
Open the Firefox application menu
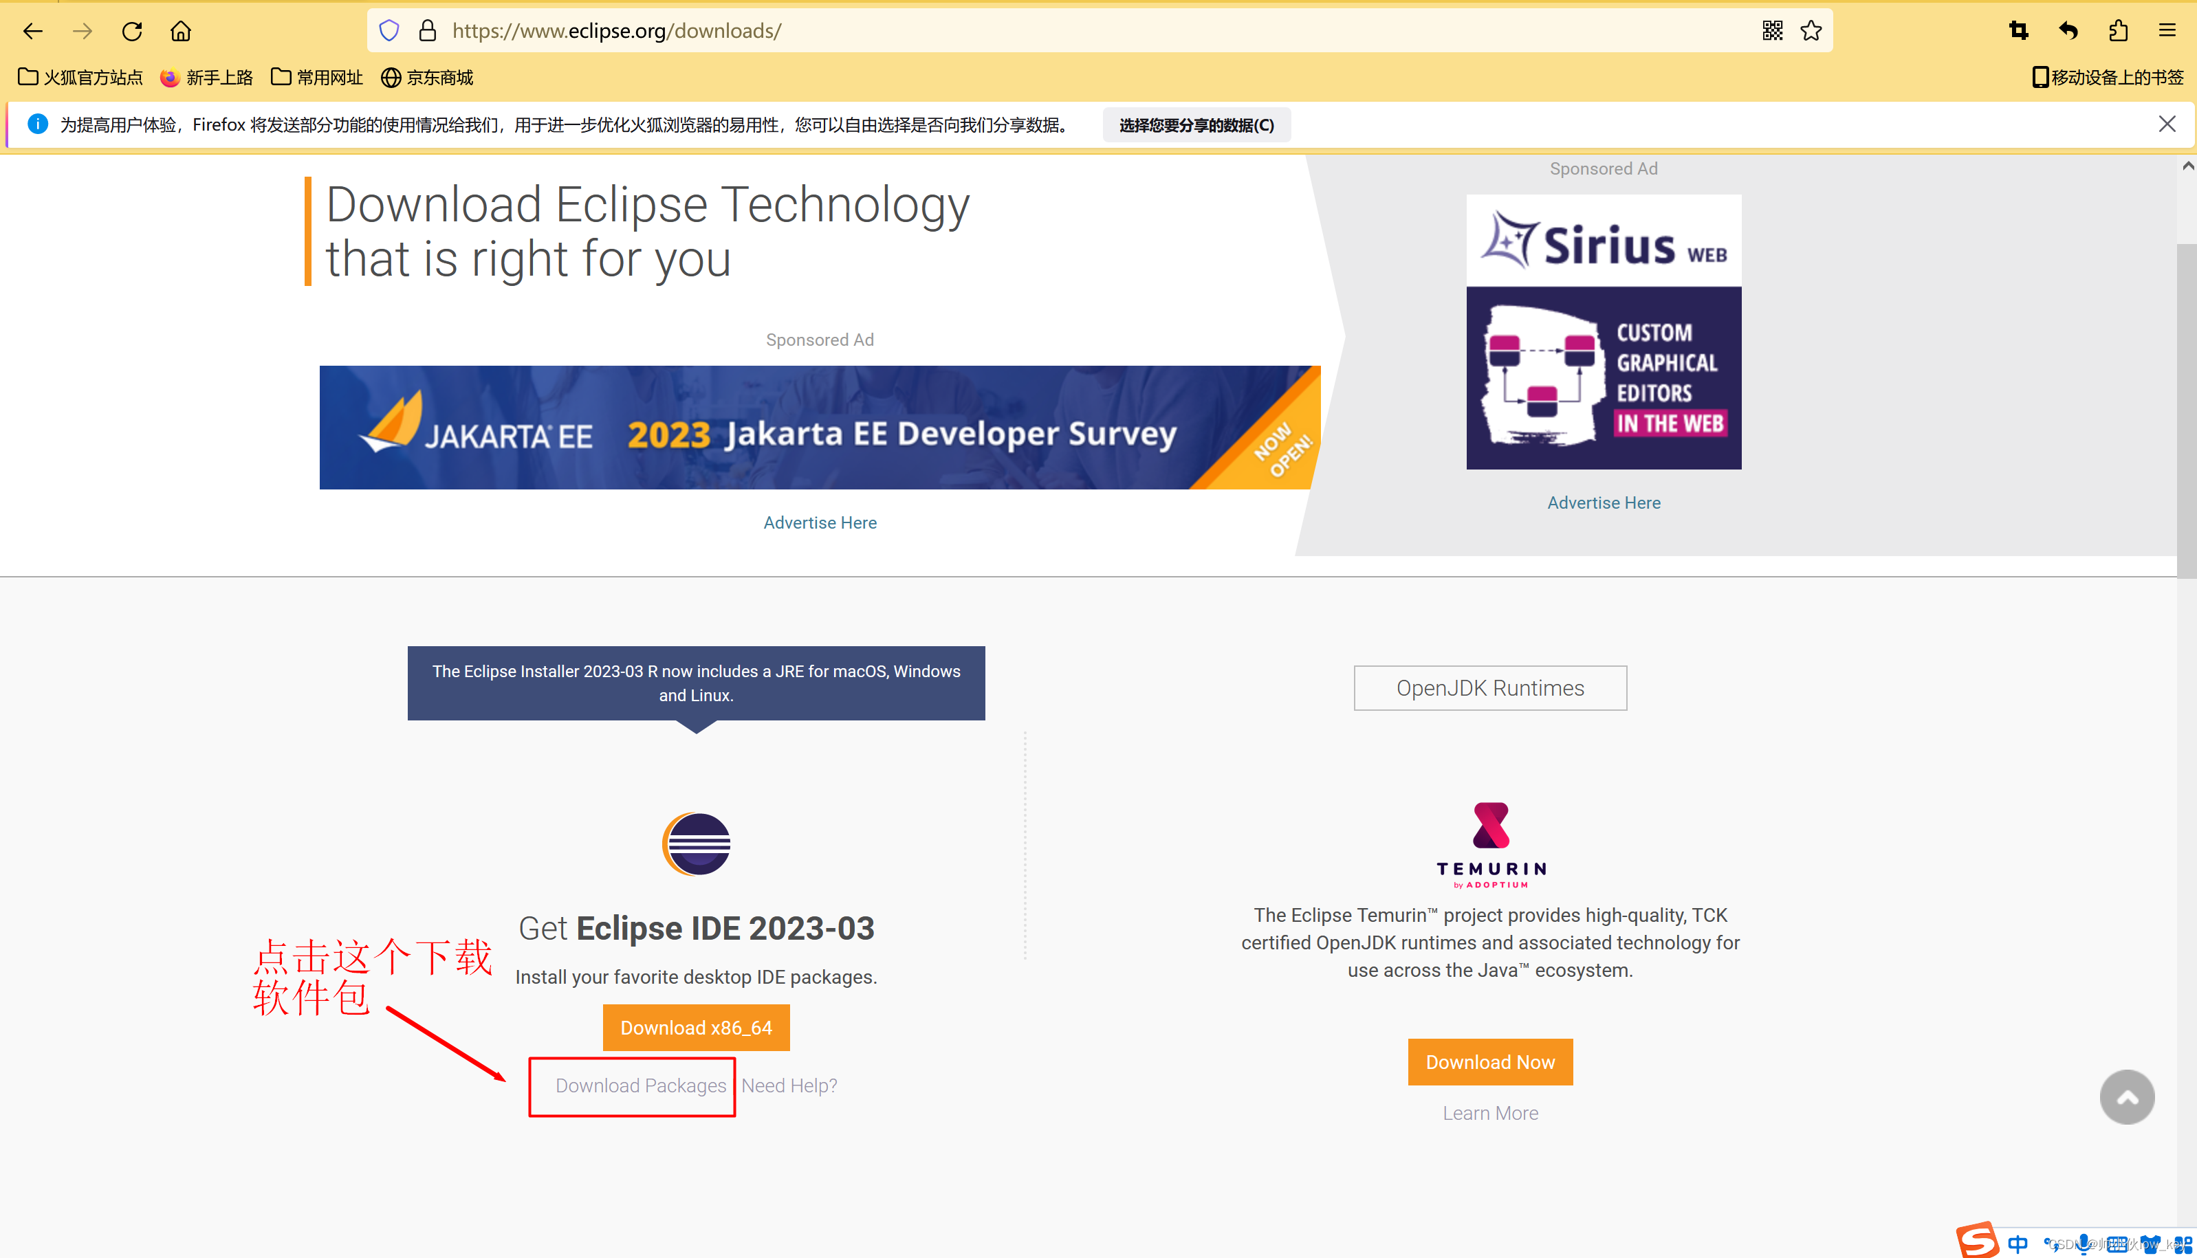2167,31
